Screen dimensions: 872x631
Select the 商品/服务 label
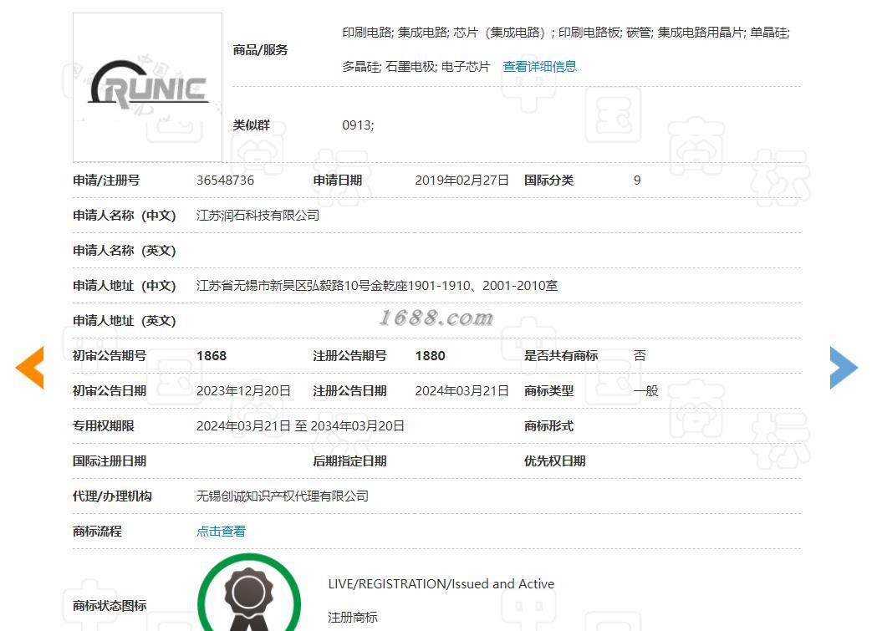260,50
